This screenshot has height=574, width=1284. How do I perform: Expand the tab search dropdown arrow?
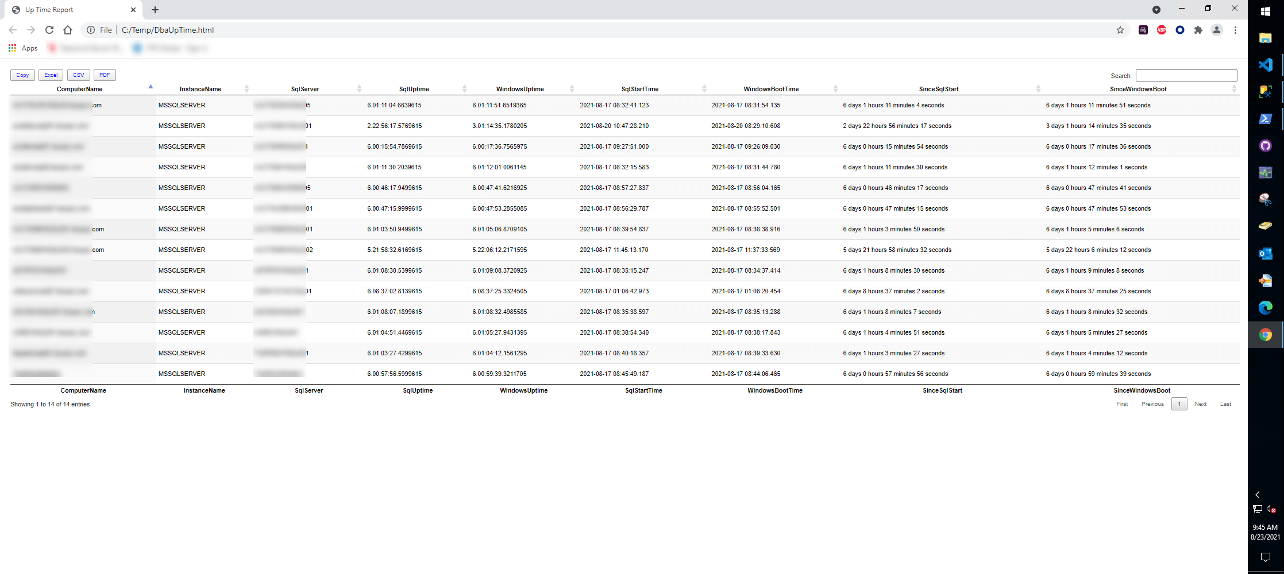[x=1156, y=10]
